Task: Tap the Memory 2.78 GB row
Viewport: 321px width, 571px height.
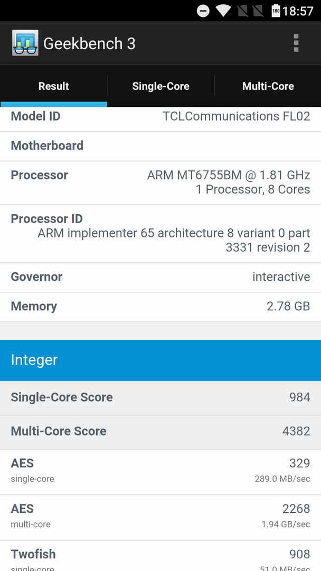Action: pyautogui.click(x=160, y=307)
